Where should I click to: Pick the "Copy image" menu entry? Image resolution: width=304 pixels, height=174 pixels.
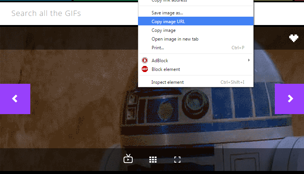pos(163,30)
